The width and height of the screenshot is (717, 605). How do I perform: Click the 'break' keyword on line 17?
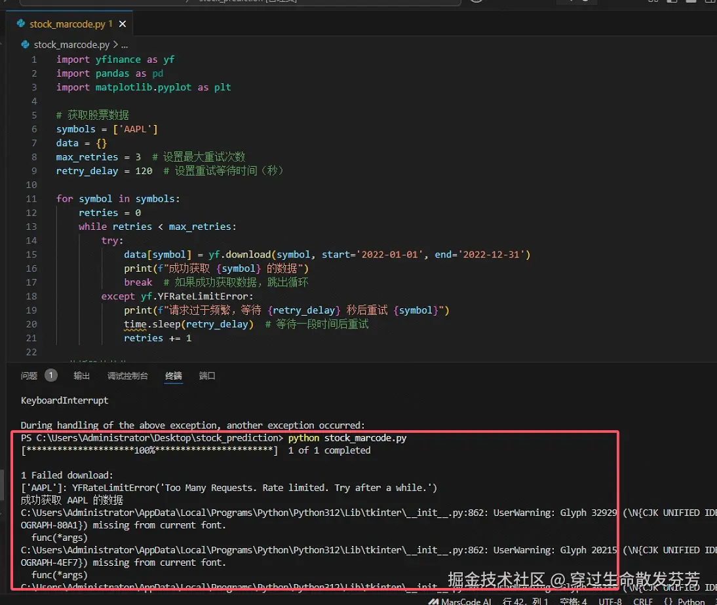pos(138,282)
